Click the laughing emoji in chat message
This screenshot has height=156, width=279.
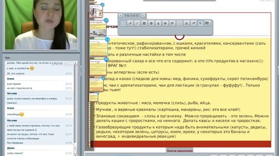point(32,68)
